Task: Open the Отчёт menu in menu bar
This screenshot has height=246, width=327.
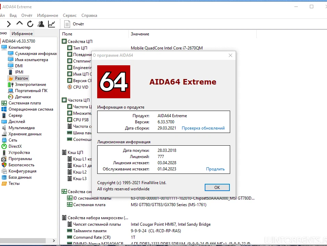Action: pyautogui.click(x=27, y=15)
